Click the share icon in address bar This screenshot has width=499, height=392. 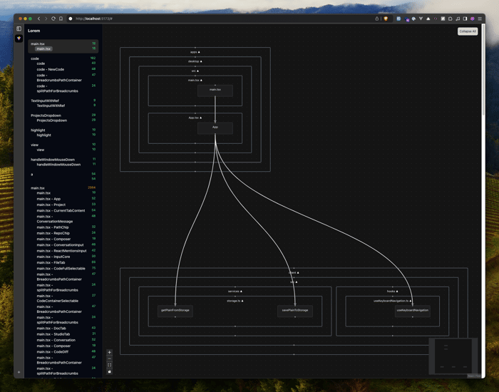(377, 19)
